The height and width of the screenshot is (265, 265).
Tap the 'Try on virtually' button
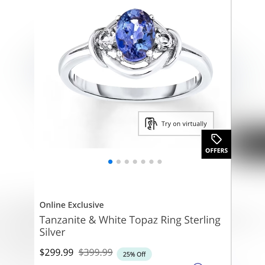175,123
